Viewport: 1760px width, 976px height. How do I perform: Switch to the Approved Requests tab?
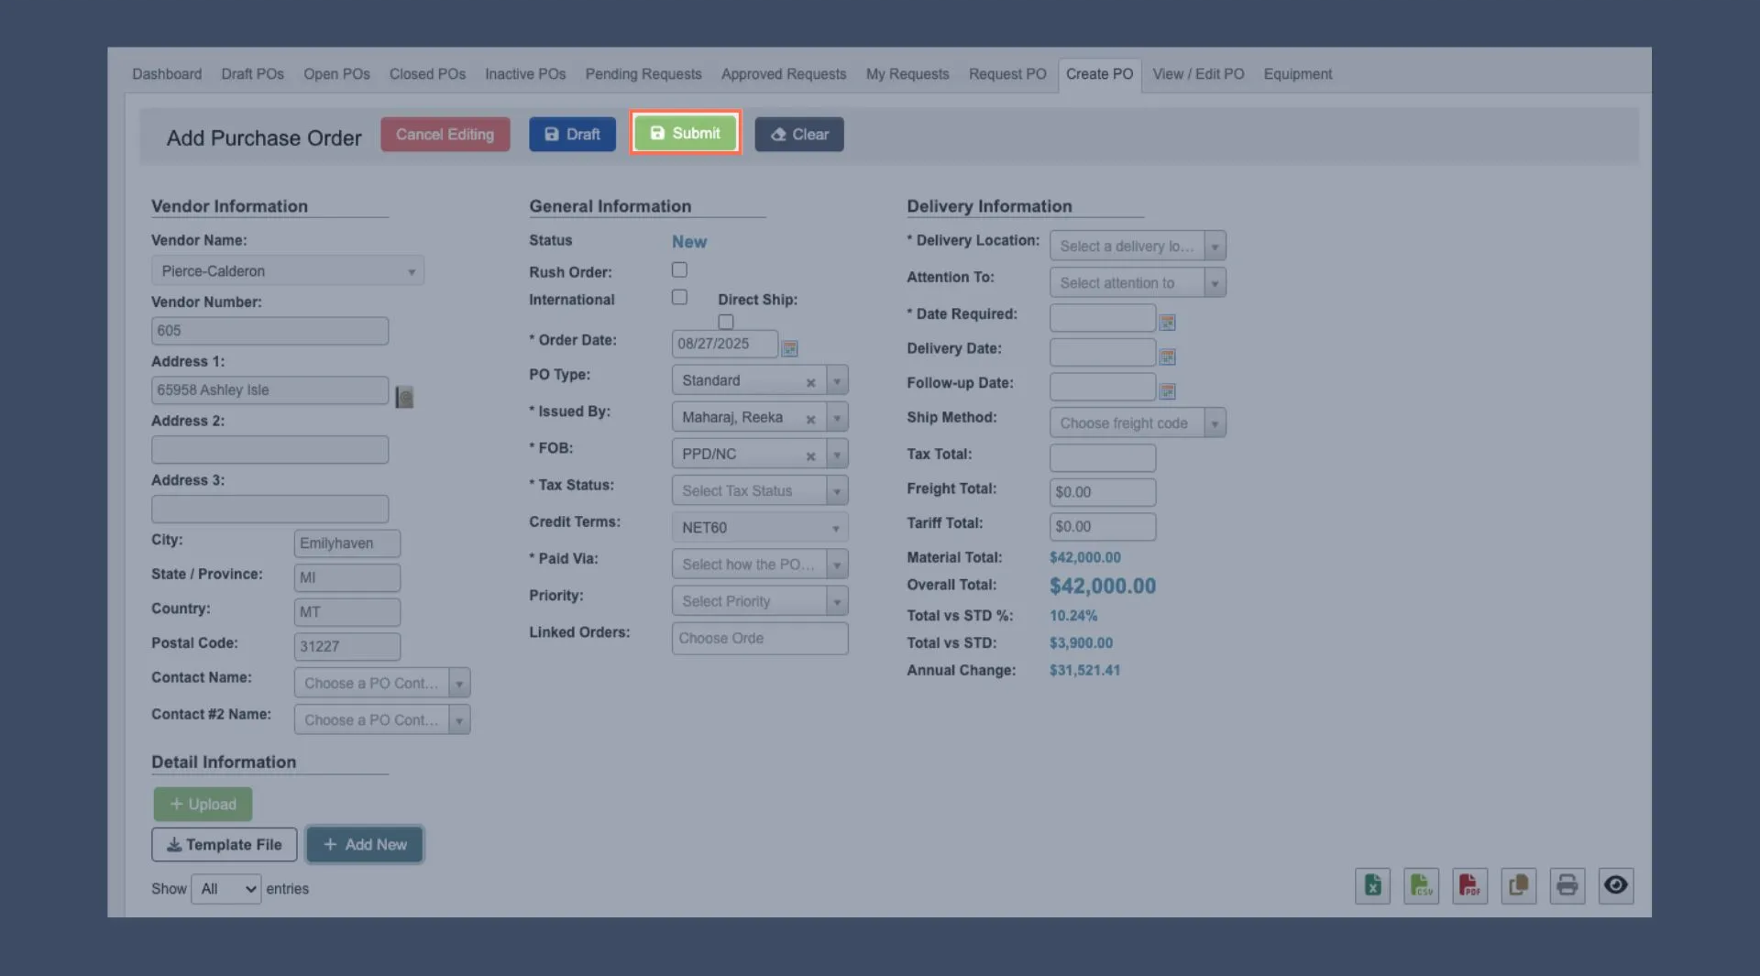pyautogui.click(x=784, y=74)
